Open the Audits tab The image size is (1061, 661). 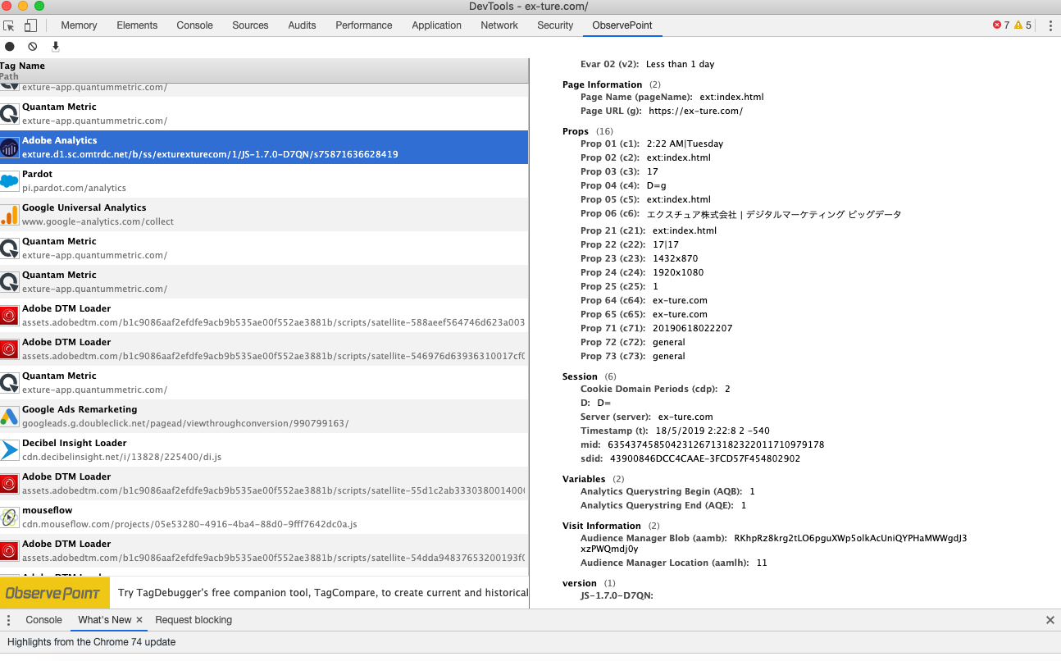(x=302, y=25)
